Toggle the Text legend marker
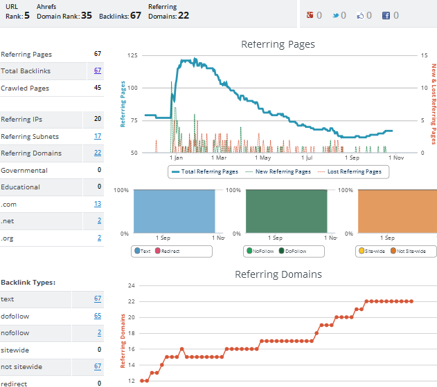This screenshot has width=437, height=387. [x=137, y=251]
